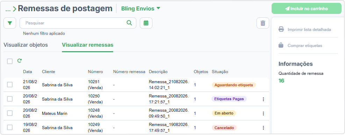Click description Remessa_19082026.17:49:57_1
This screenshot has height=135, width=345.
(169, 128)
